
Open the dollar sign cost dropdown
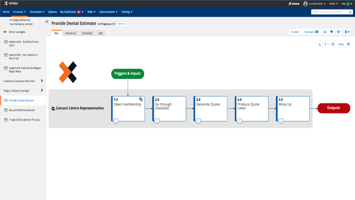(326, 44)
